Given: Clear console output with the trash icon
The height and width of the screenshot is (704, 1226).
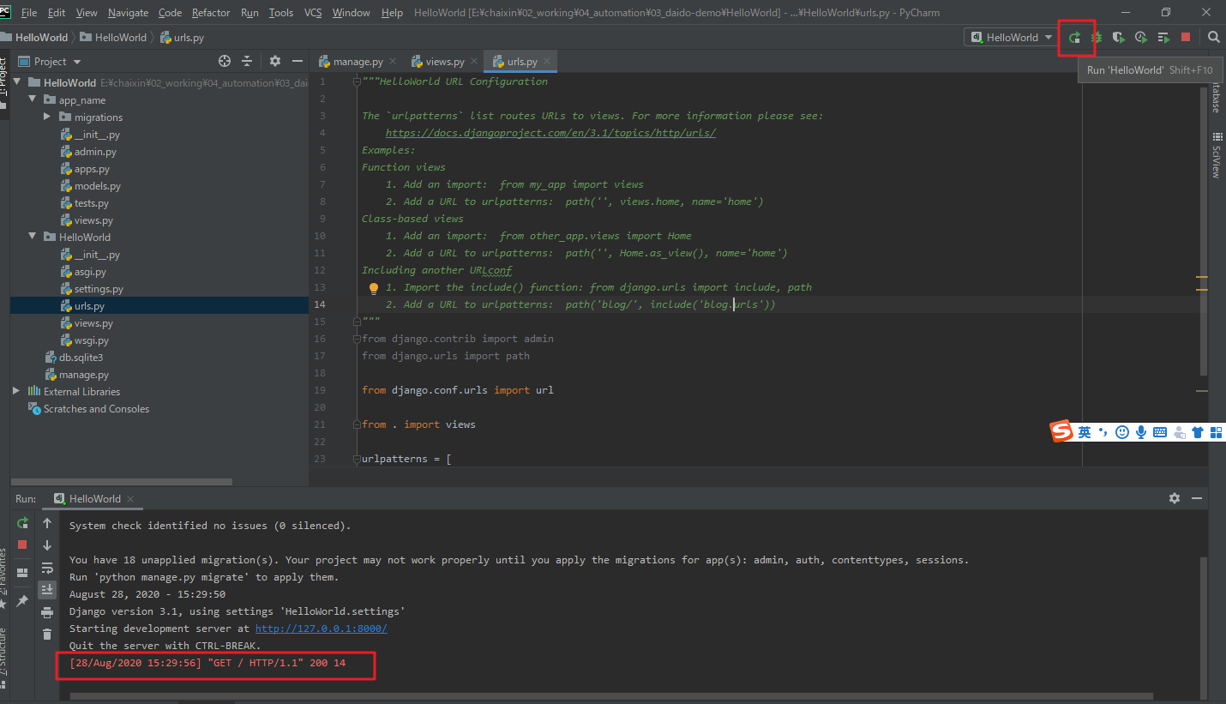Looking at the screenshot, I should [x=47, y=634].
